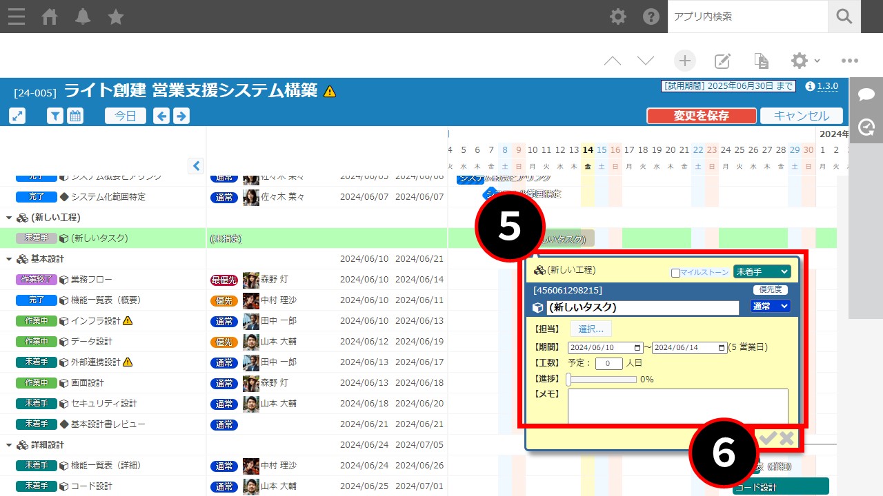Open the 未着手 status dropdown in popup
The width and height of the screenshot is (883, 496).
pos(762,272)
